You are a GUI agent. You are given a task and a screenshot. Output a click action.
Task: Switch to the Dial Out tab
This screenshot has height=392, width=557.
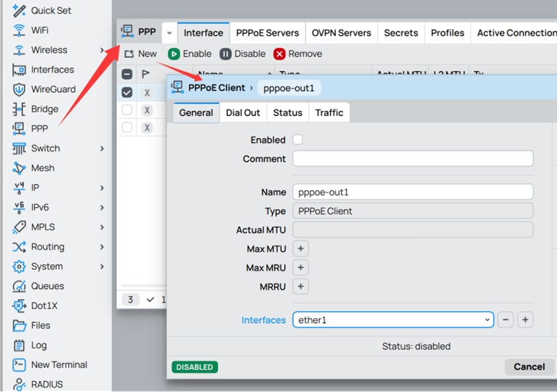pos(242,113)
